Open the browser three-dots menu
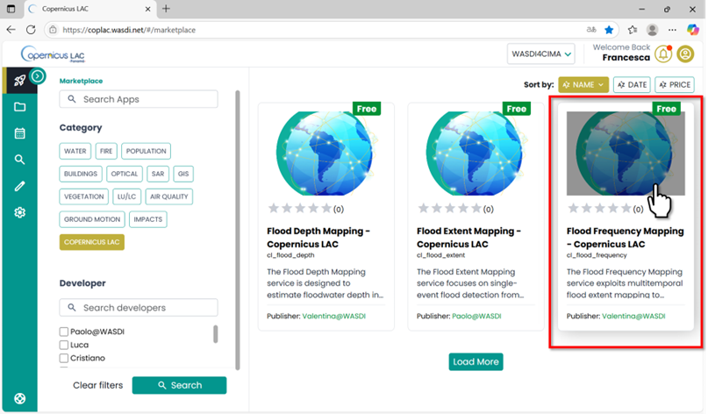The image size is (708, 414). coord(672,30)
